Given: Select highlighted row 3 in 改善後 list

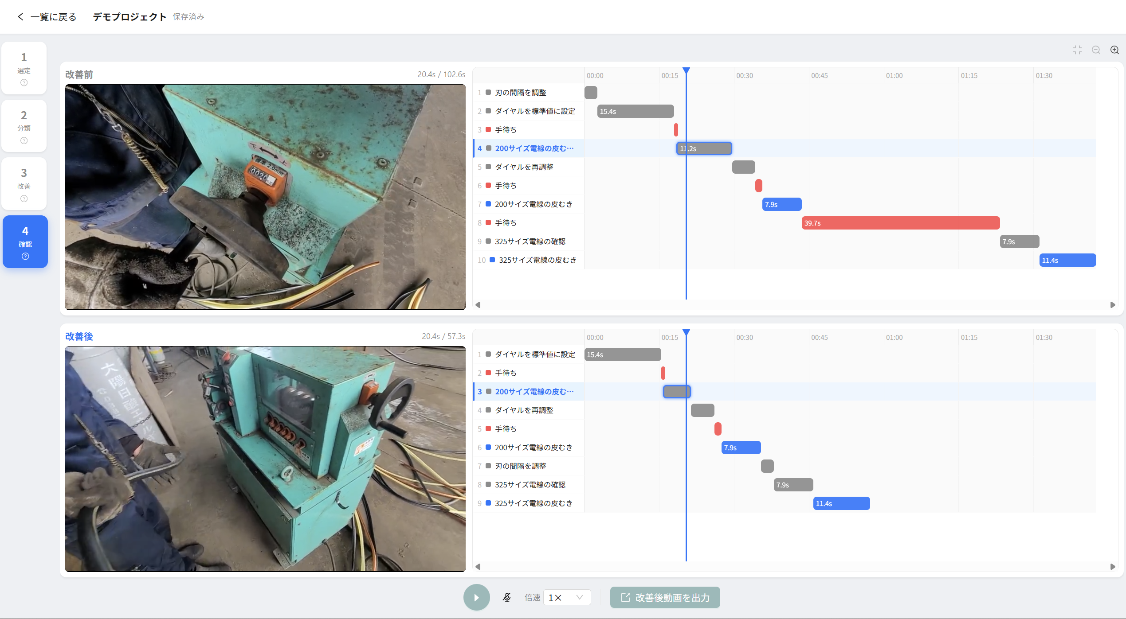Looking at the screenshot, I should (x=529, y=392).
